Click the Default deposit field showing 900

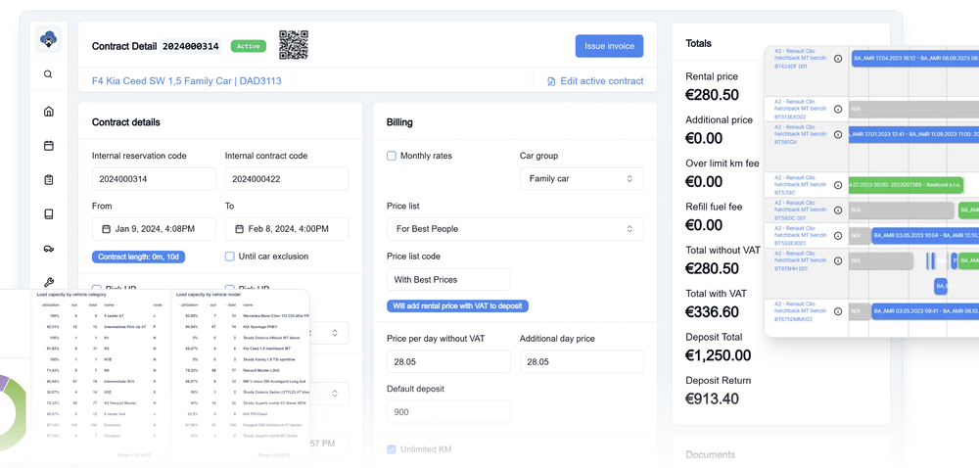coord(448,412)
